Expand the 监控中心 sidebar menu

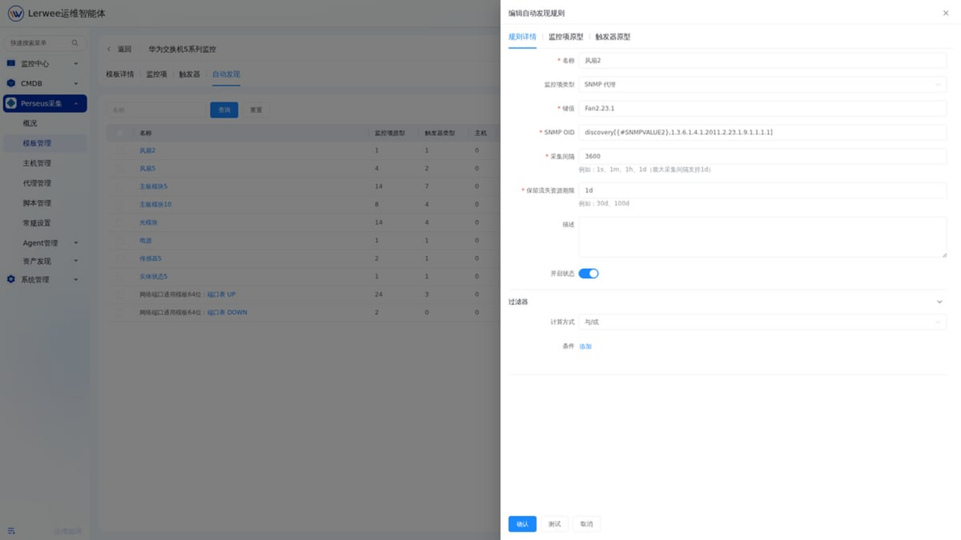(x=76, y=64)
